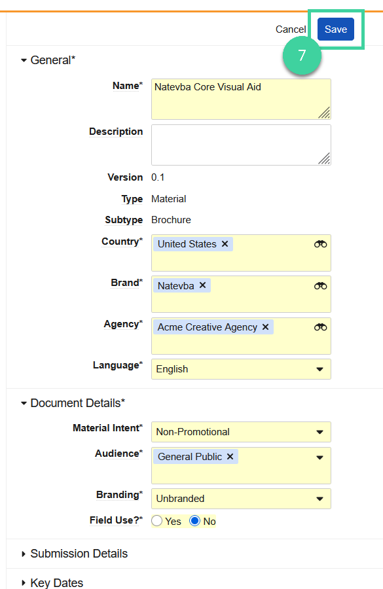Click the resize handle on the Name field
This screenshot has height=589, width=383.
pos(325,114)
